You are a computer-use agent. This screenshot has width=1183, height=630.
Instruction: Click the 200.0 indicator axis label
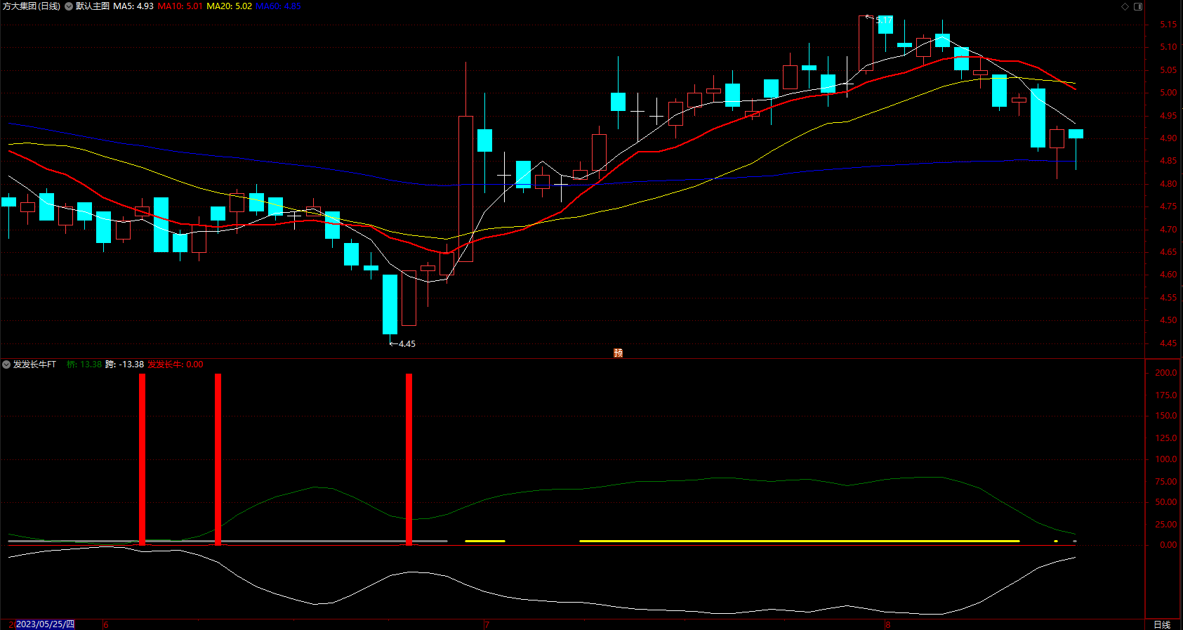point(1166,373)
